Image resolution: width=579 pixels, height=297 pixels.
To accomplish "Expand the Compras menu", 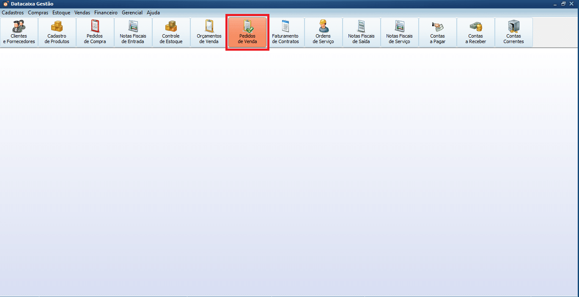I will tap(38, 13).
